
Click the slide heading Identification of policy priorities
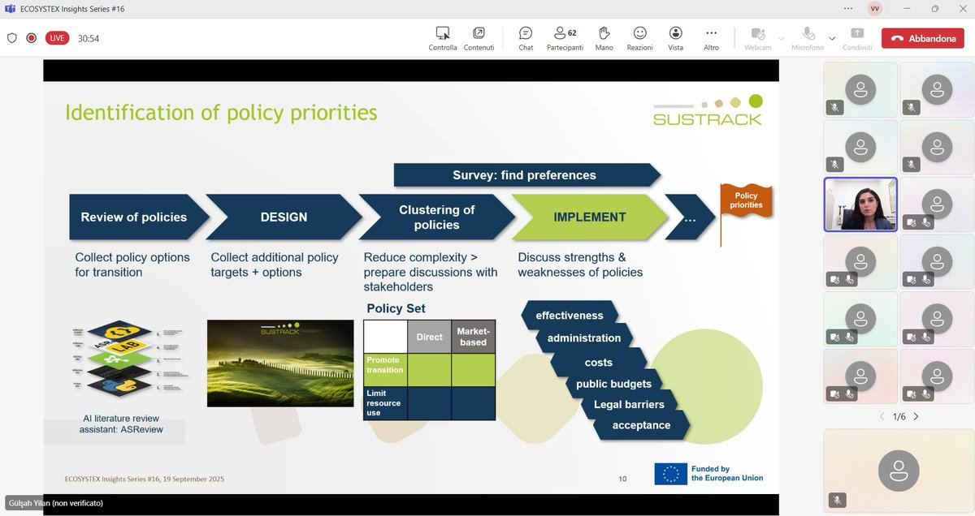point(221,112)
